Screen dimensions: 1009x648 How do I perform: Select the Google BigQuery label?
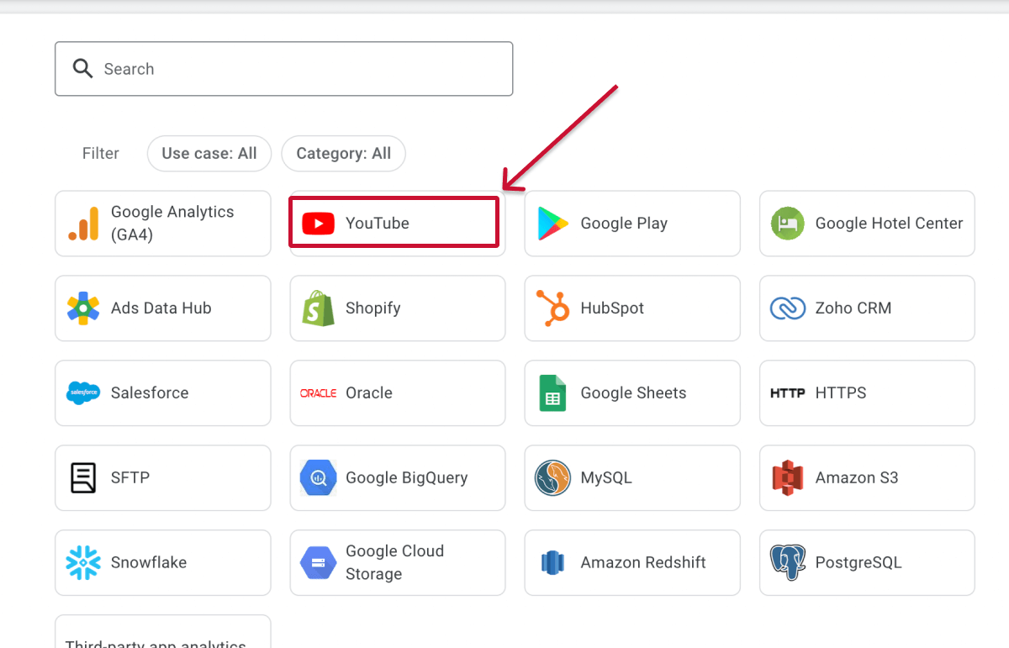(407, 478)
